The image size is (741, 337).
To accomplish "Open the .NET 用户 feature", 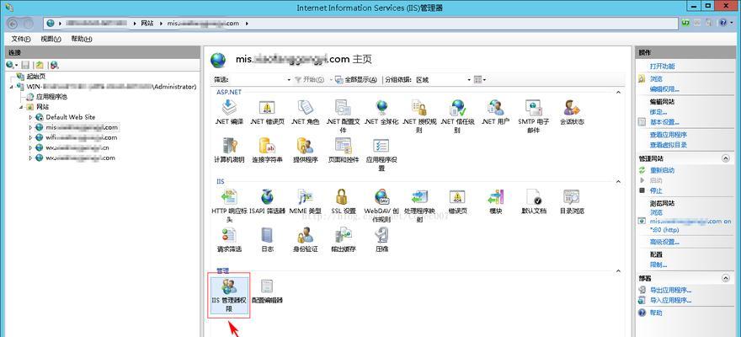I will click(x=495, y=113).
